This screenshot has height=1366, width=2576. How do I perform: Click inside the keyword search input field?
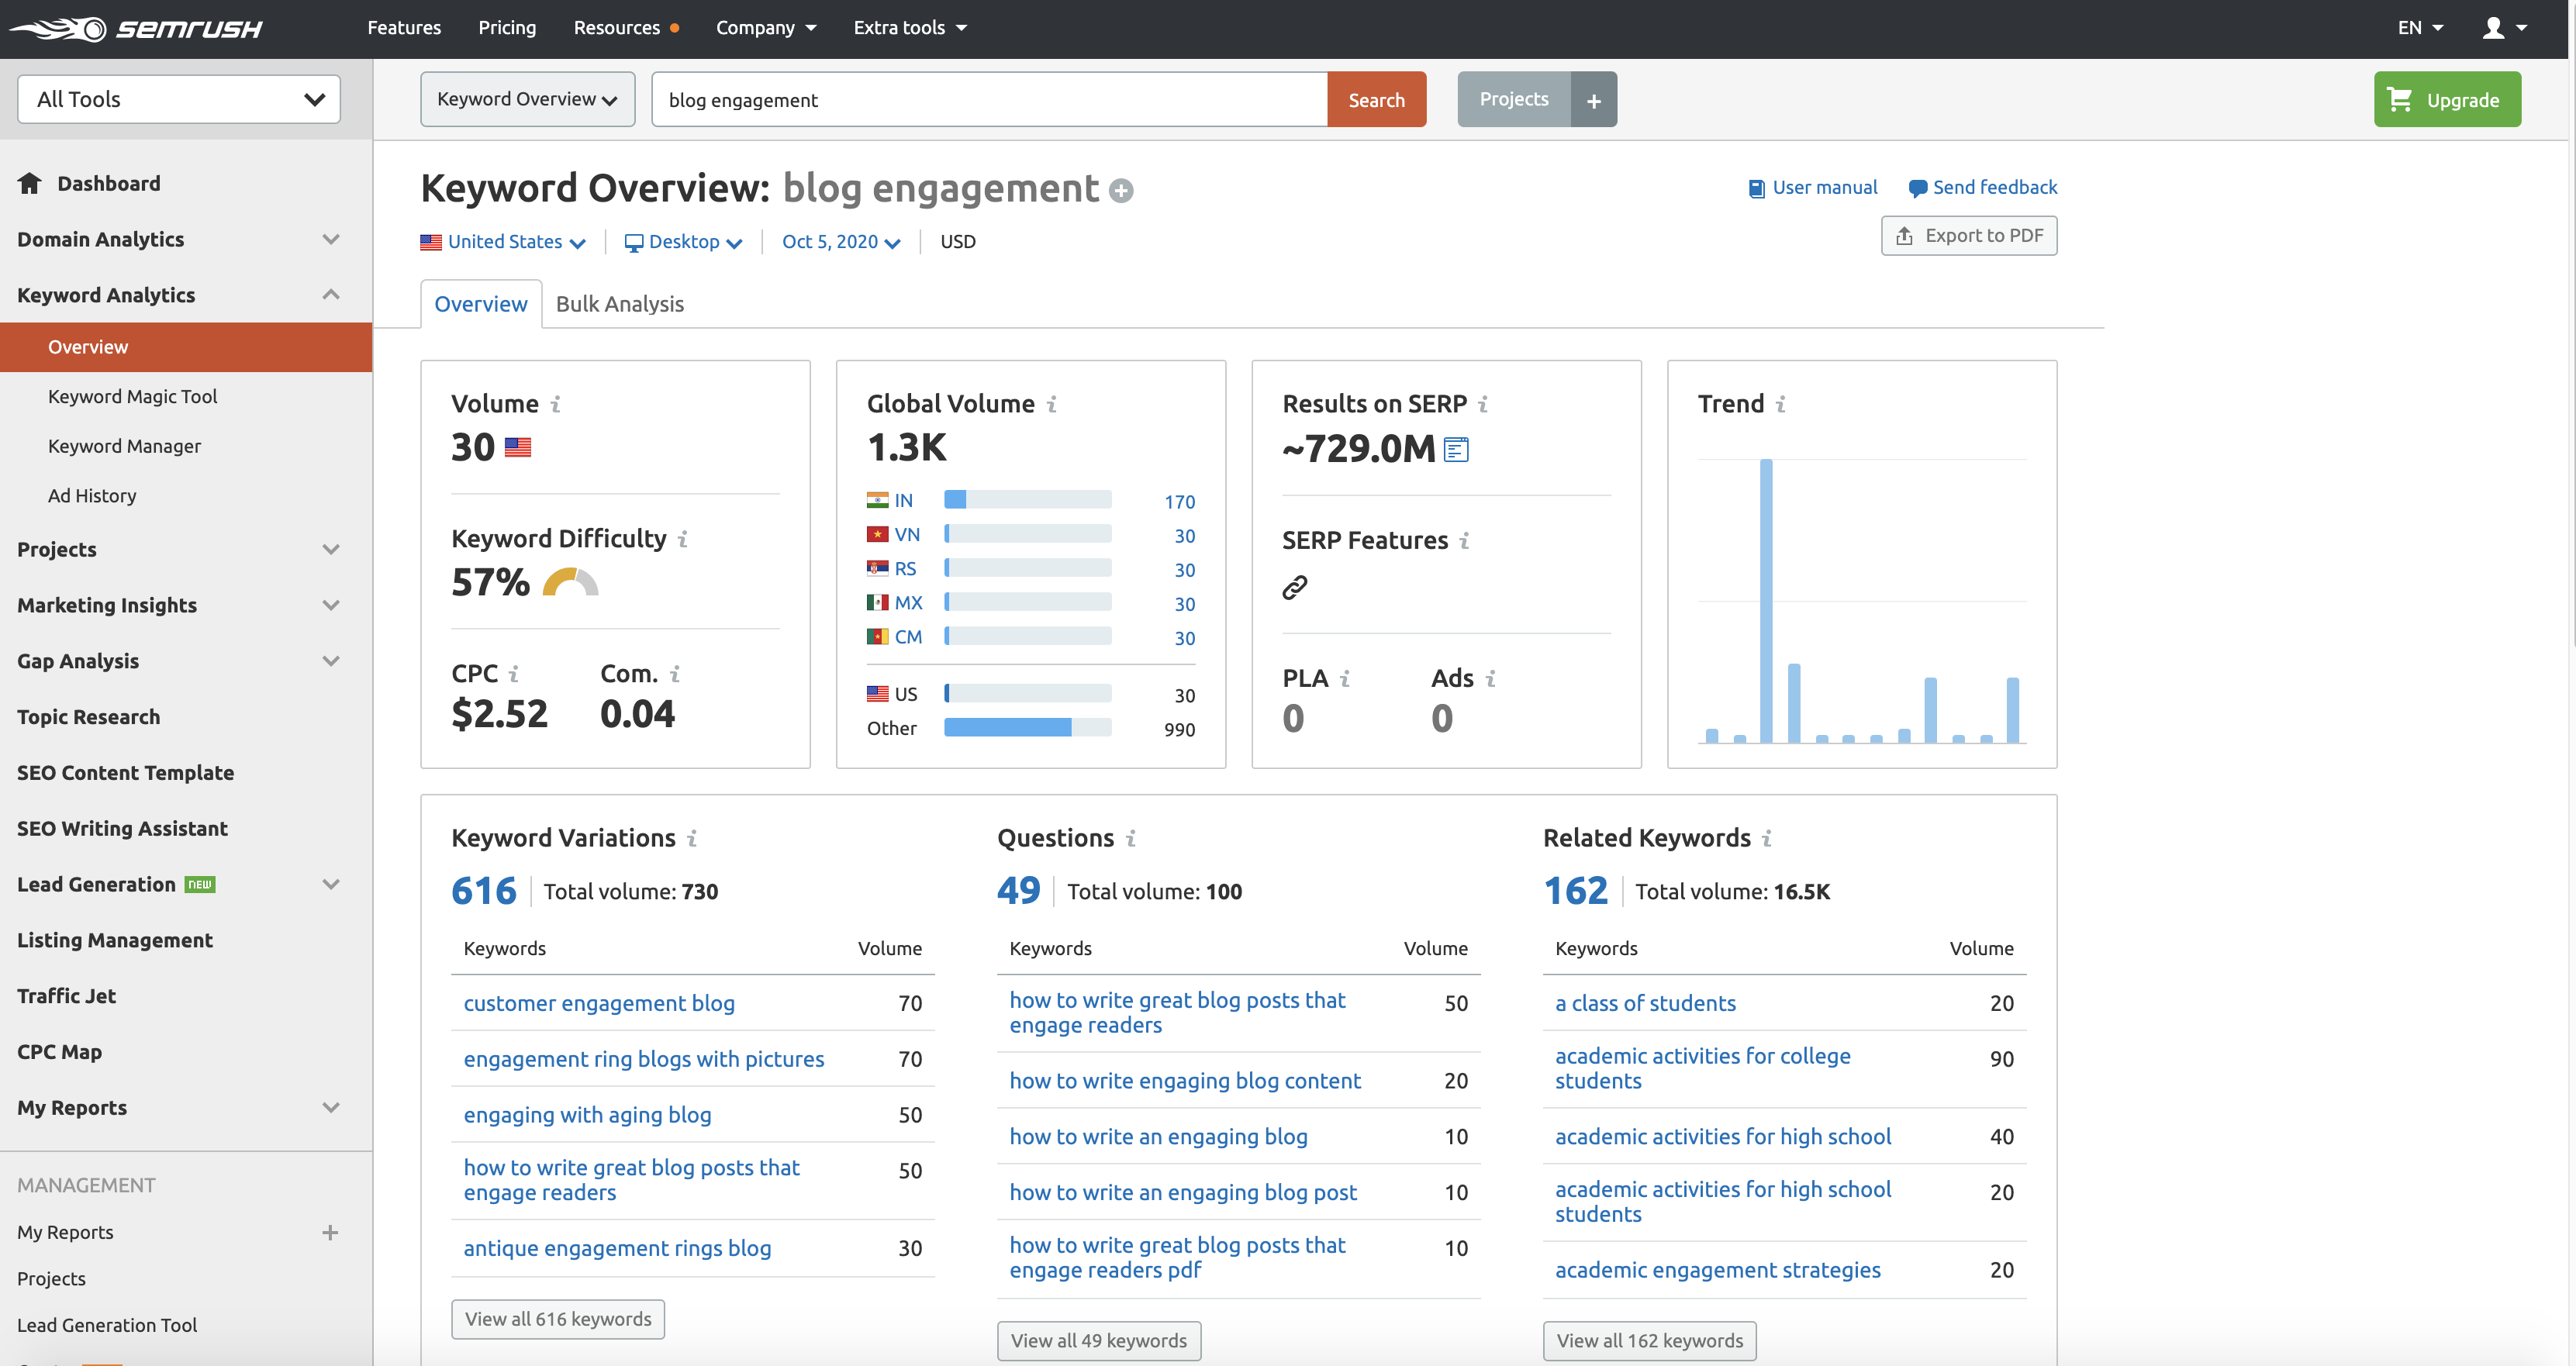point(990,99)
